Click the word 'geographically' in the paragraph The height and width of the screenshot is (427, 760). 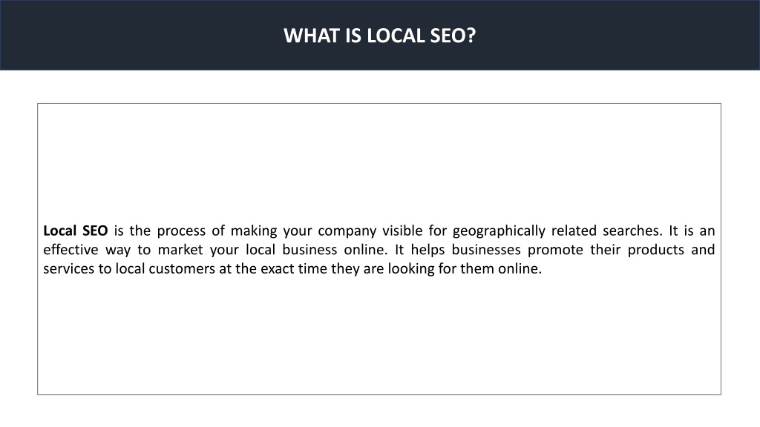[499, 231]
